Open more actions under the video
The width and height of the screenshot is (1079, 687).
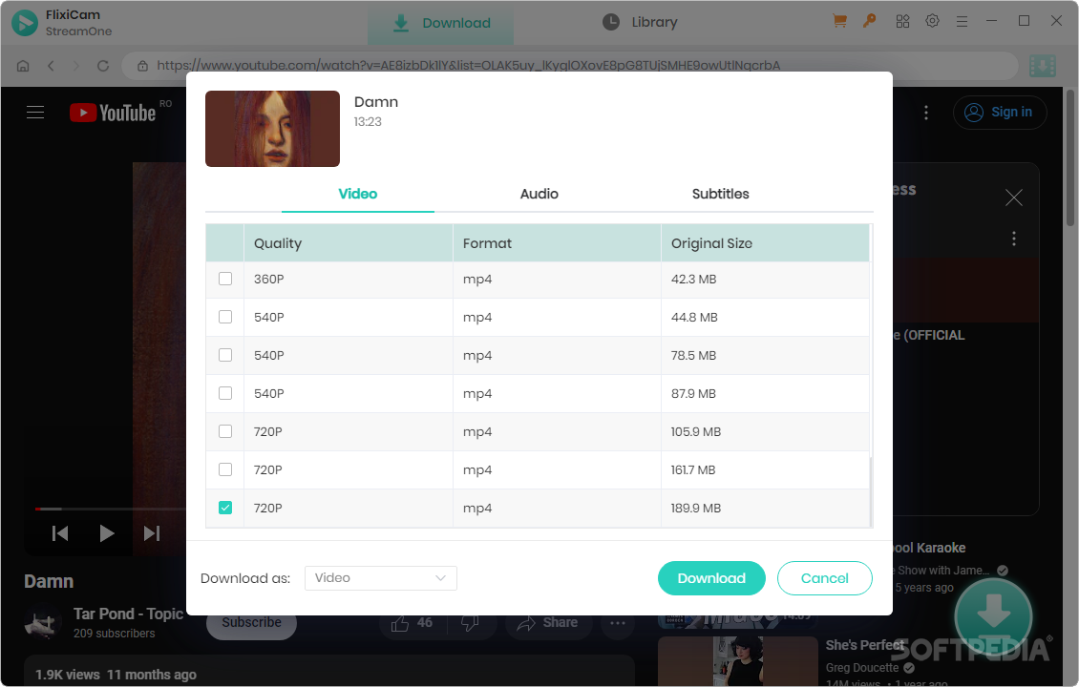click(617, 623)
